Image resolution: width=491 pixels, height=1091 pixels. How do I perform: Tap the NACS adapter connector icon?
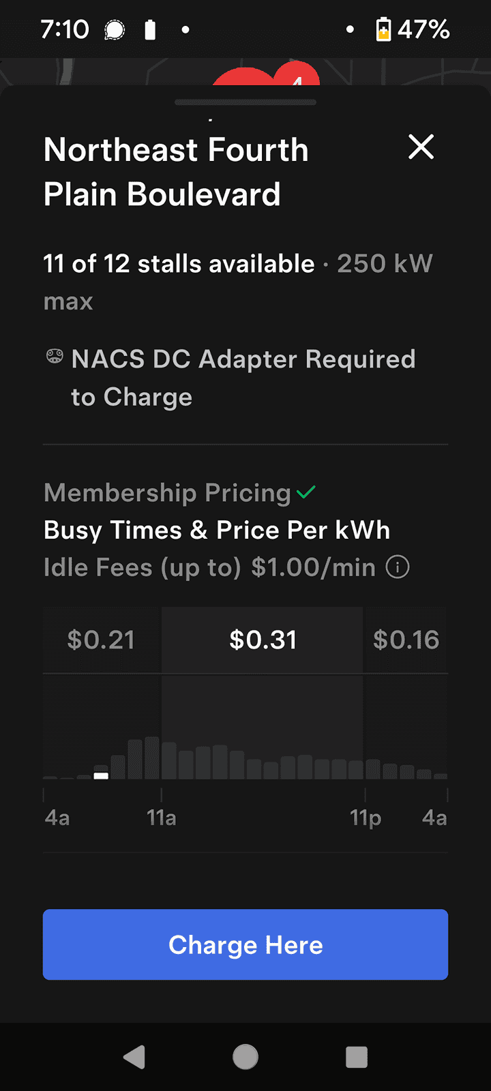point(55,356)
